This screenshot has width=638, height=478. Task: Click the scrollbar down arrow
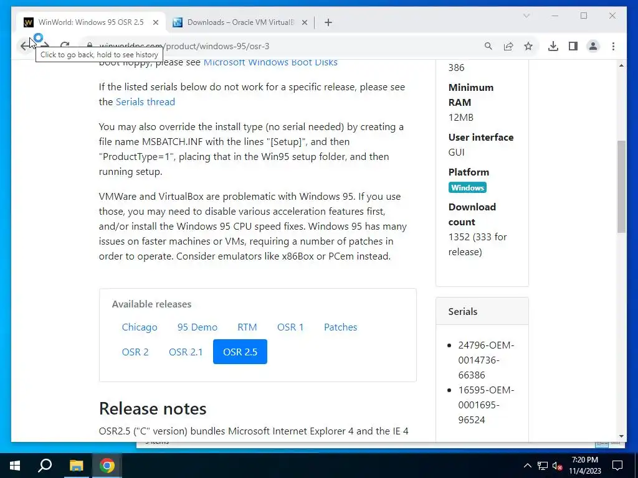click(x=621, y=436)
